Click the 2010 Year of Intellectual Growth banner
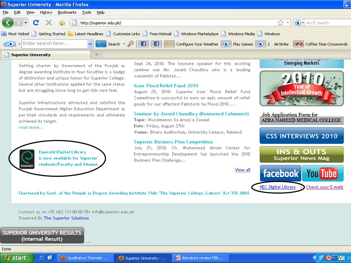Screen dimensions: 351x263 tap(302, 88)
